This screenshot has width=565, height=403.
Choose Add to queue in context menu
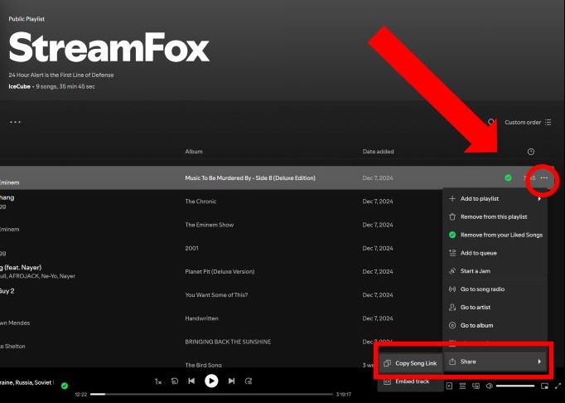pyautogui.click(x=495, y=253)
